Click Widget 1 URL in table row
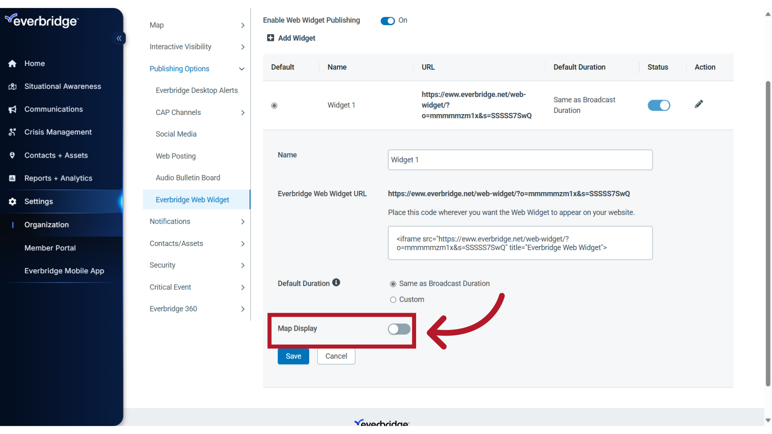The image size is (772, 434). click(476, 105)
